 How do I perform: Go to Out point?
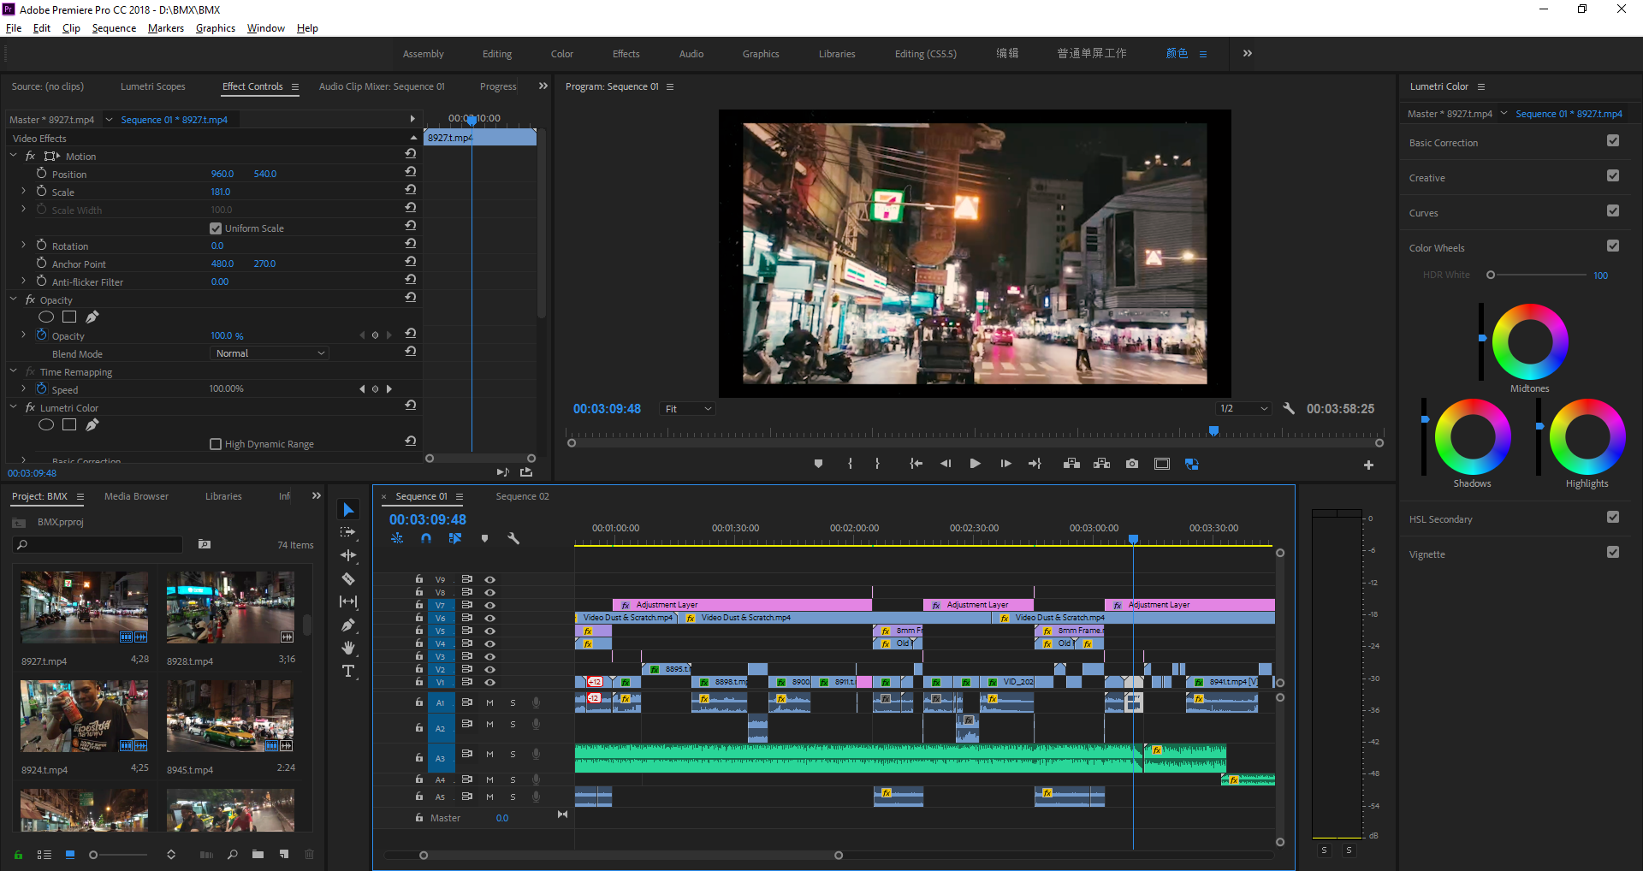coord(1035,464)
